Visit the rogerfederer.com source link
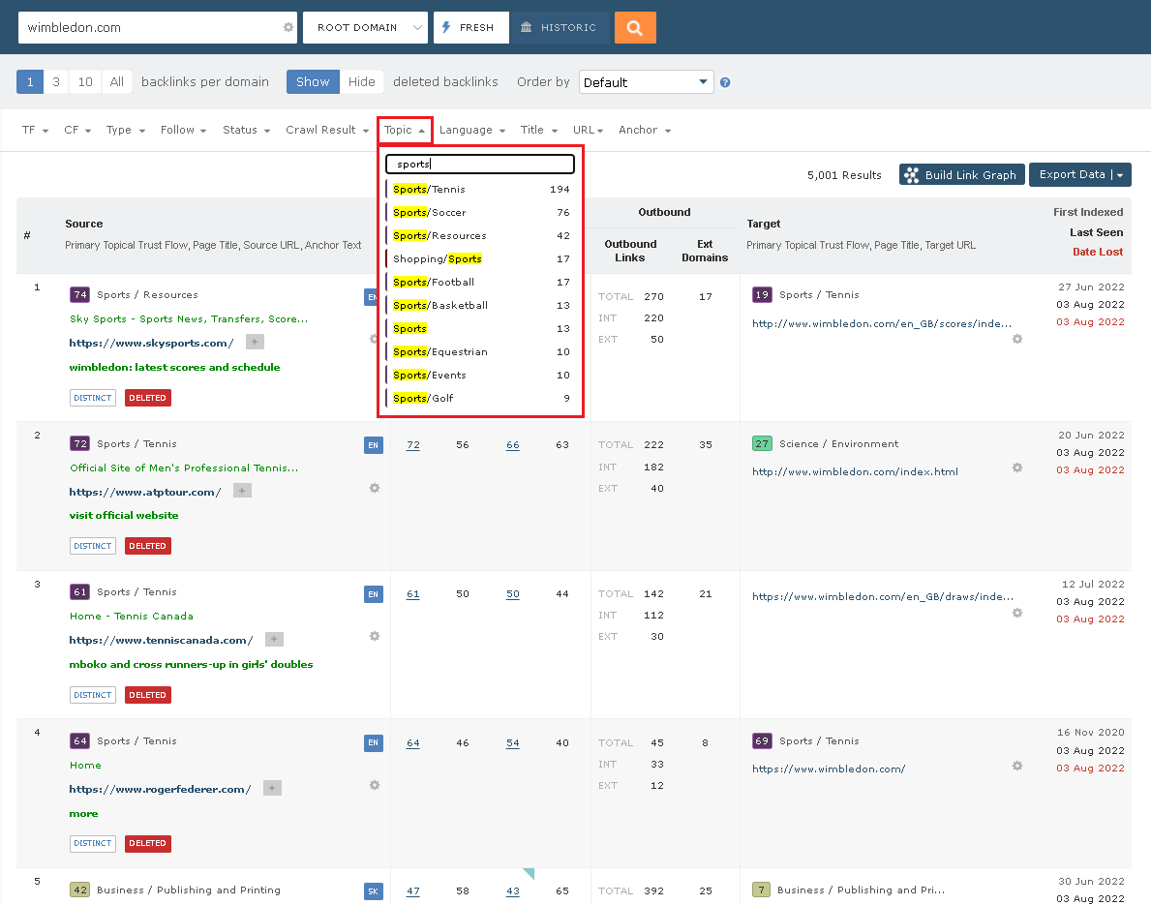 [x=158, y=787]
